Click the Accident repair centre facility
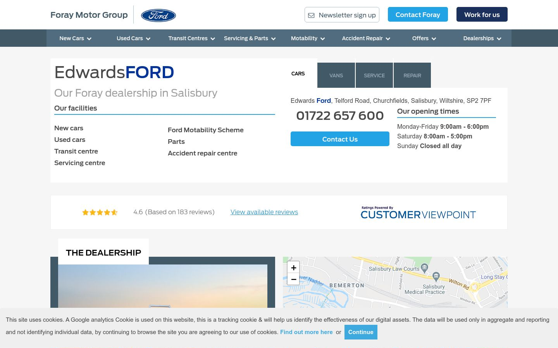Screen dimensions: 558x348 pyautogui.click(x=202, y=153)
